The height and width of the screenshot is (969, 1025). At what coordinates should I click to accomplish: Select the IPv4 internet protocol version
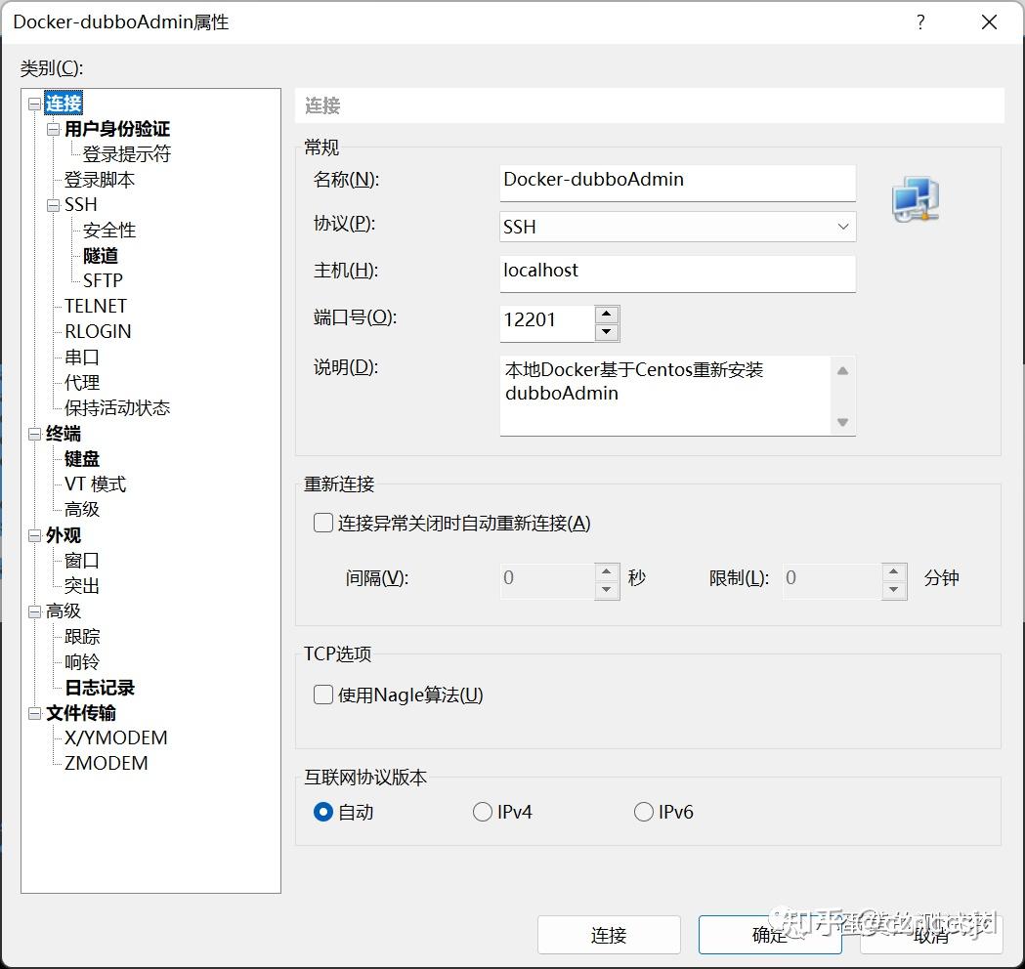coord(483,812)
